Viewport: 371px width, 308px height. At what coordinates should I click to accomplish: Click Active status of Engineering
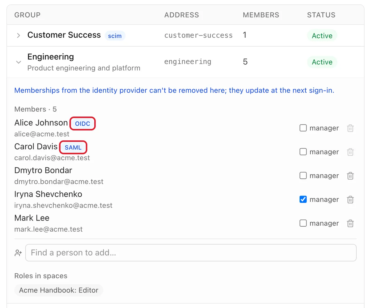coord(322,62)
